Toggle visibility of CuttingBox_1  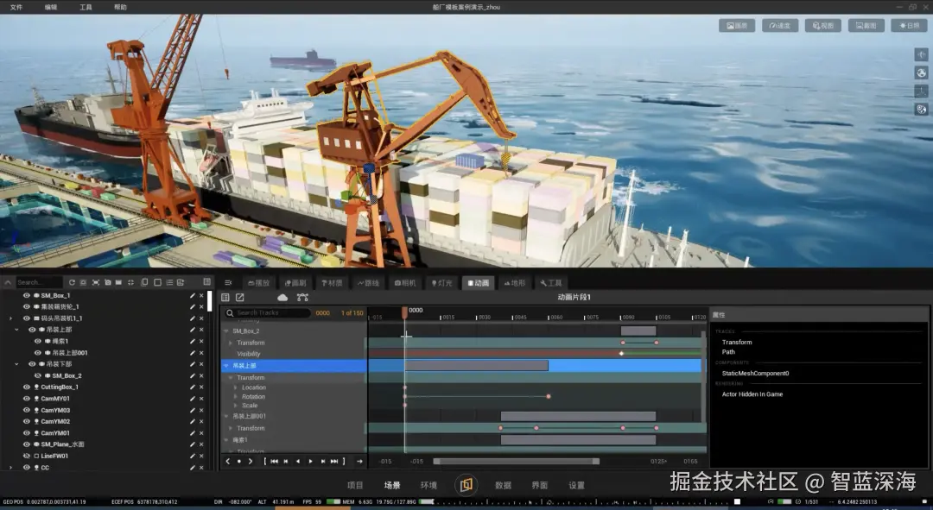click(x=26, y=387)
